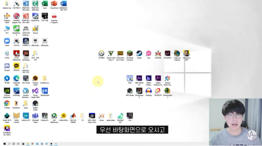The width and height of the screenshot is (262, 146).
Task: Open MSI Afterburner shortcut
Action: pos(54,118)
